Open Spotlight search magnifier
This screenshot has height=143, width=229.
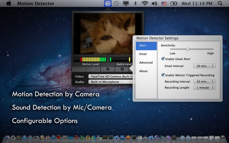tap(220, 3)
